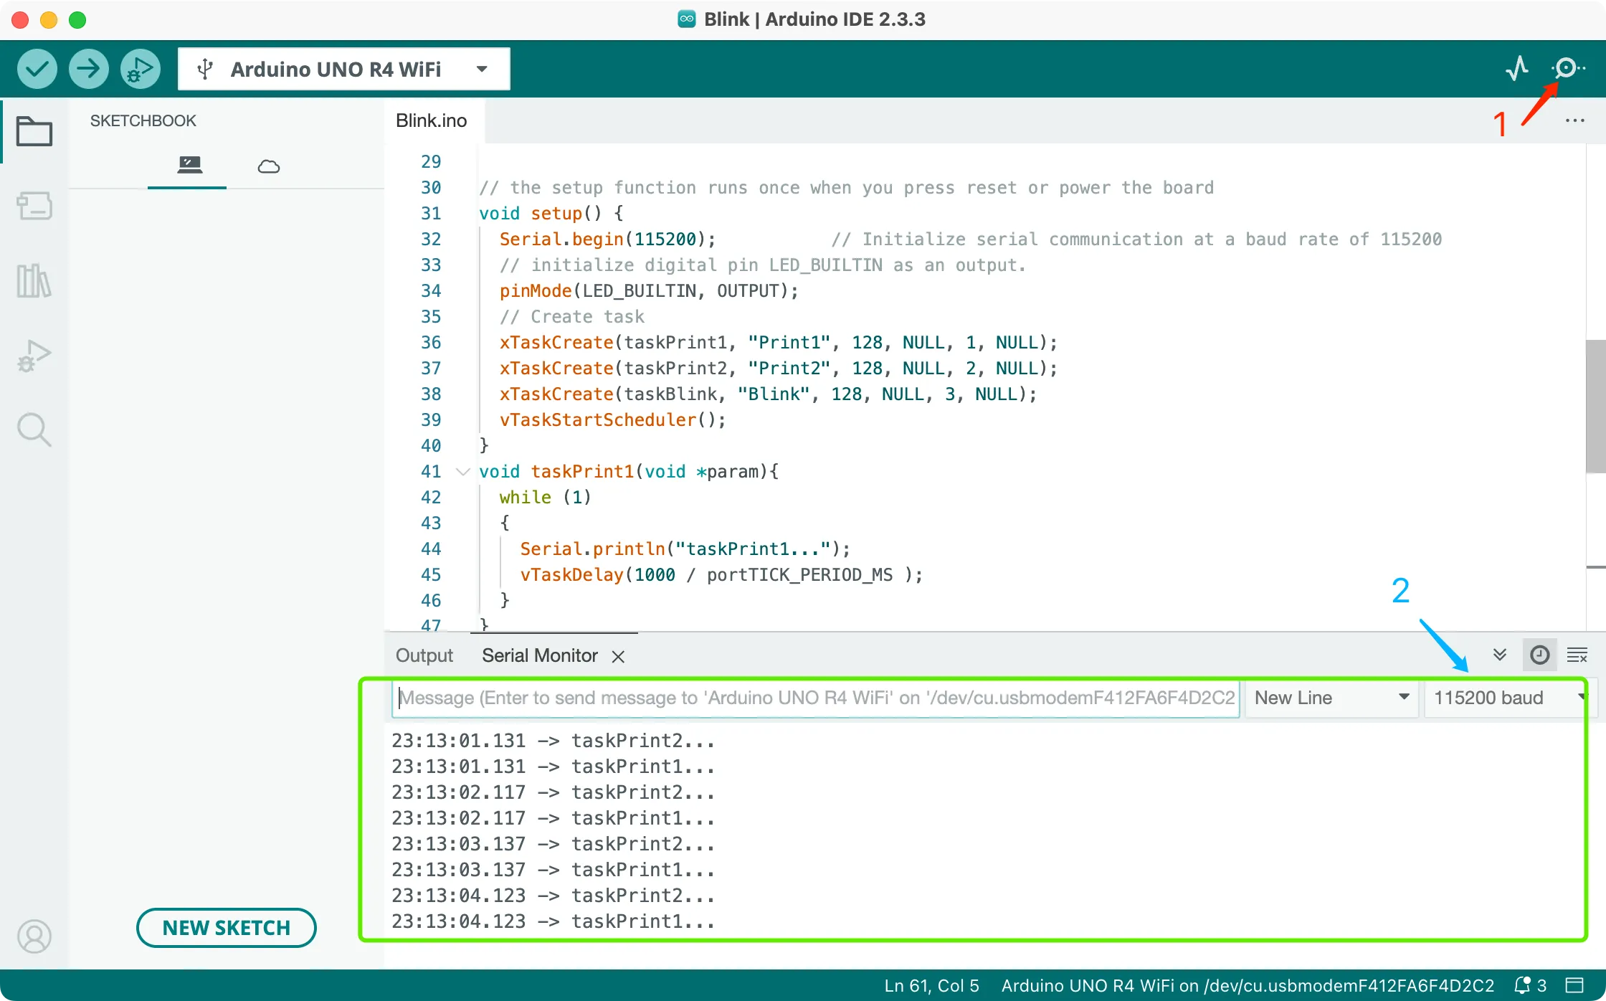Click the user account profile icon
Image resolution: width=1606 pixels, height=1001 pixels.
coord(34,936)
